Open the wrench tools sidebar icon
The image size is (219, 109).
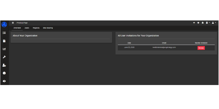(4, 57)
